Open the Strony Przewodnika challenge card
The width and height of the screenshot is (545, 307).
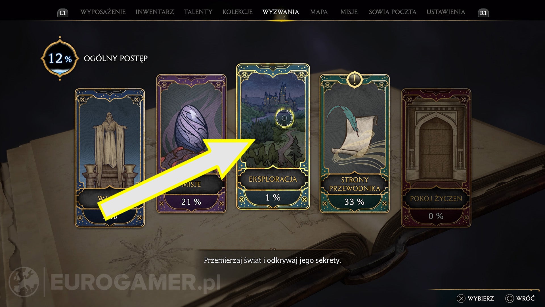[355, 144]
